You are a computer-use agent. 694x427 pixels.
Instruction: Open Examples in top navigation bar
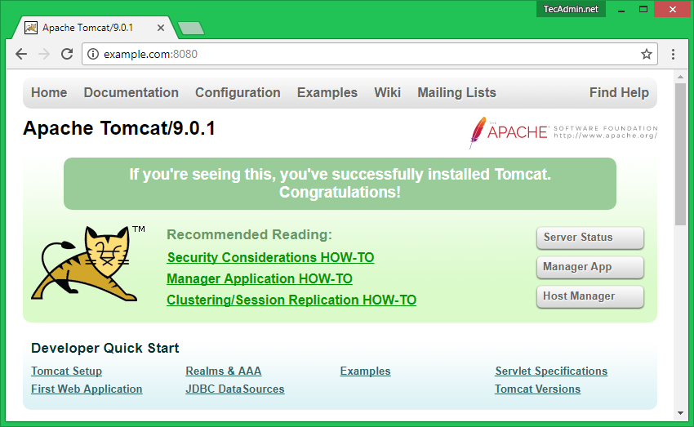327,92
